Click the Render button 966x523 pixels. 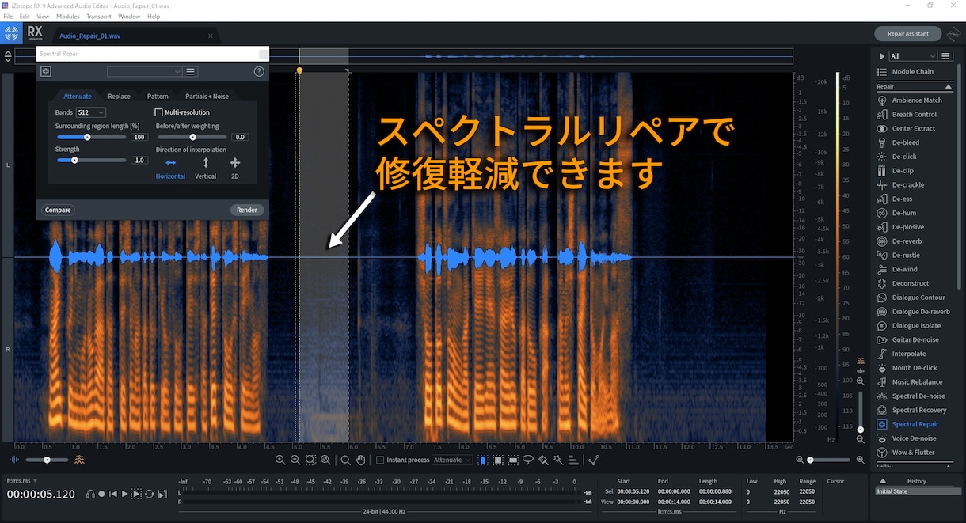pyautogui.click(x=247, y=210)
